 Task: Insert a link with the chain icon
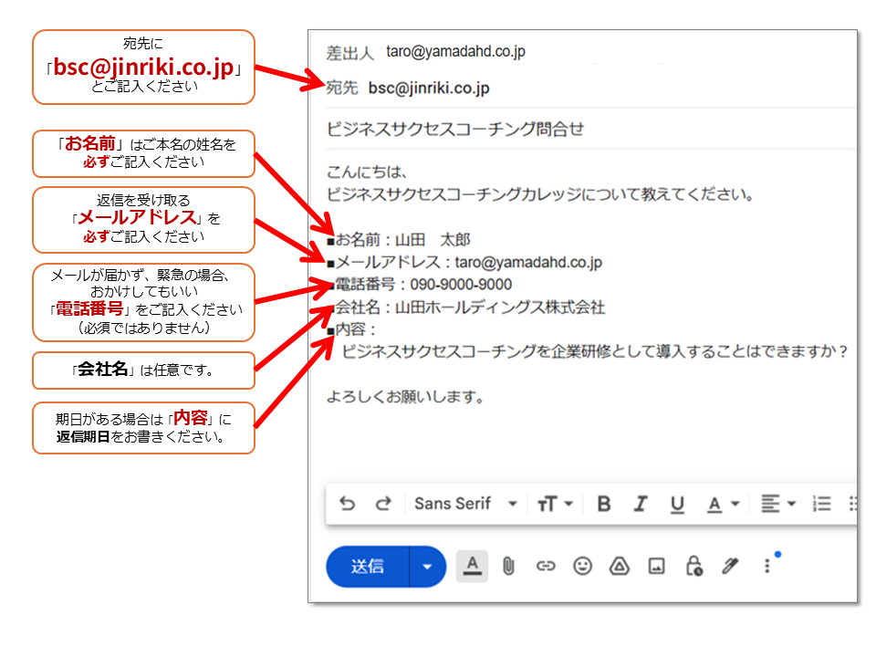pyautogui.click(x=546, y=567)
